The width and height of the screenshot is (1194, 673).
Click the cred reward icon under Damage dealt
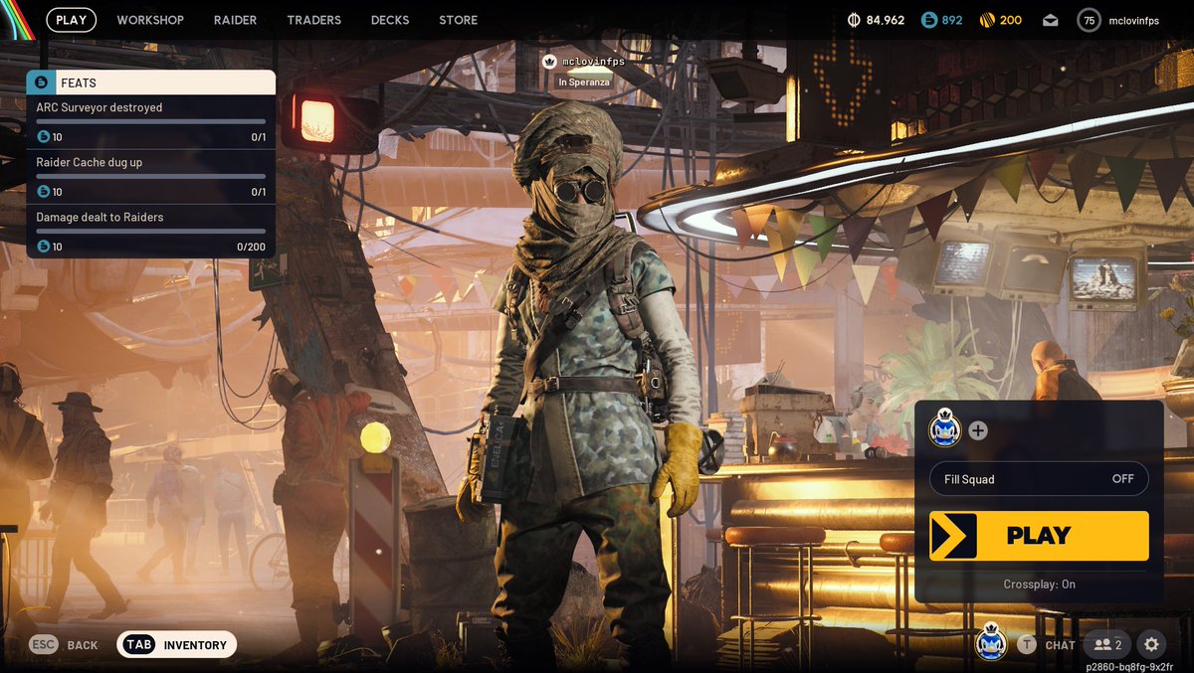[43, 247]
